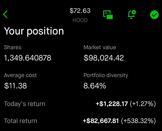This screenshot has width=162, height=131.
Task: Tap the Total return row label
Action: 21,121
